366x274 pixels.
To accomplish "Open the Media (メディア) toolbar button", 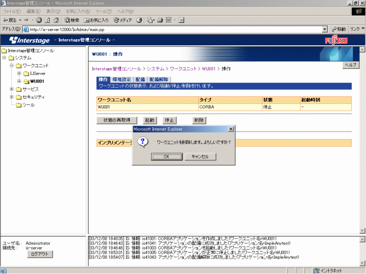I will pyautogui.click(x=123, y=20).
